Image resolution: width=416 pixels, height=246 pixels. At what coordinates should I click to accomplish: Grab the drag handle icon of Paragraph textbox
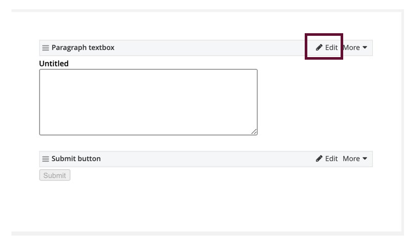click(46, 48)
